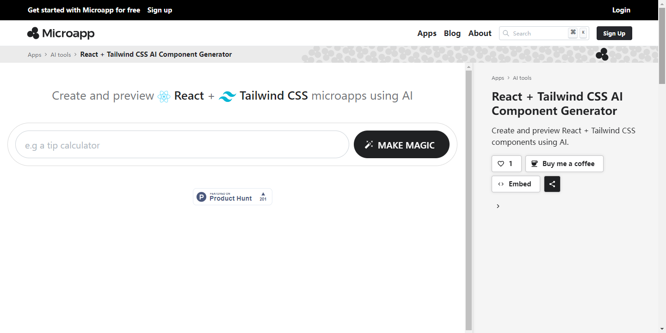Click the magnifier icon in search box
Screen dimensions: 666x333
pyautogui.click(x=506, y=33)
